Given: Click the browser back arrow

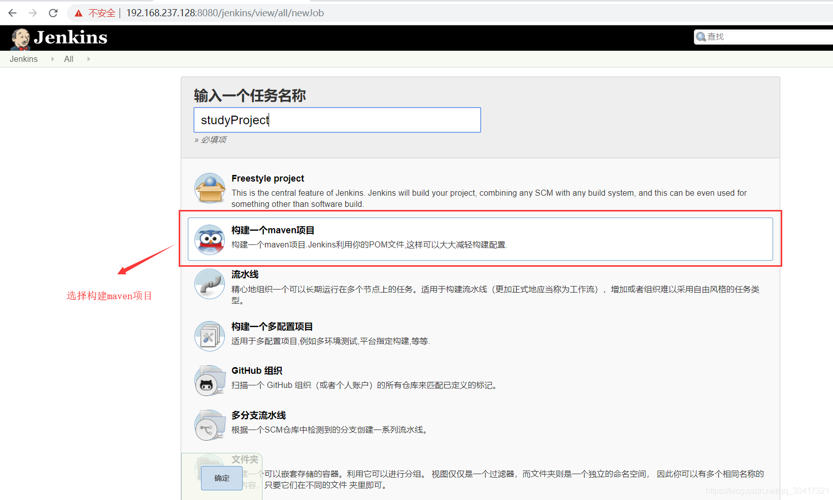Looking at the screenshot, I should coord(13,13).
